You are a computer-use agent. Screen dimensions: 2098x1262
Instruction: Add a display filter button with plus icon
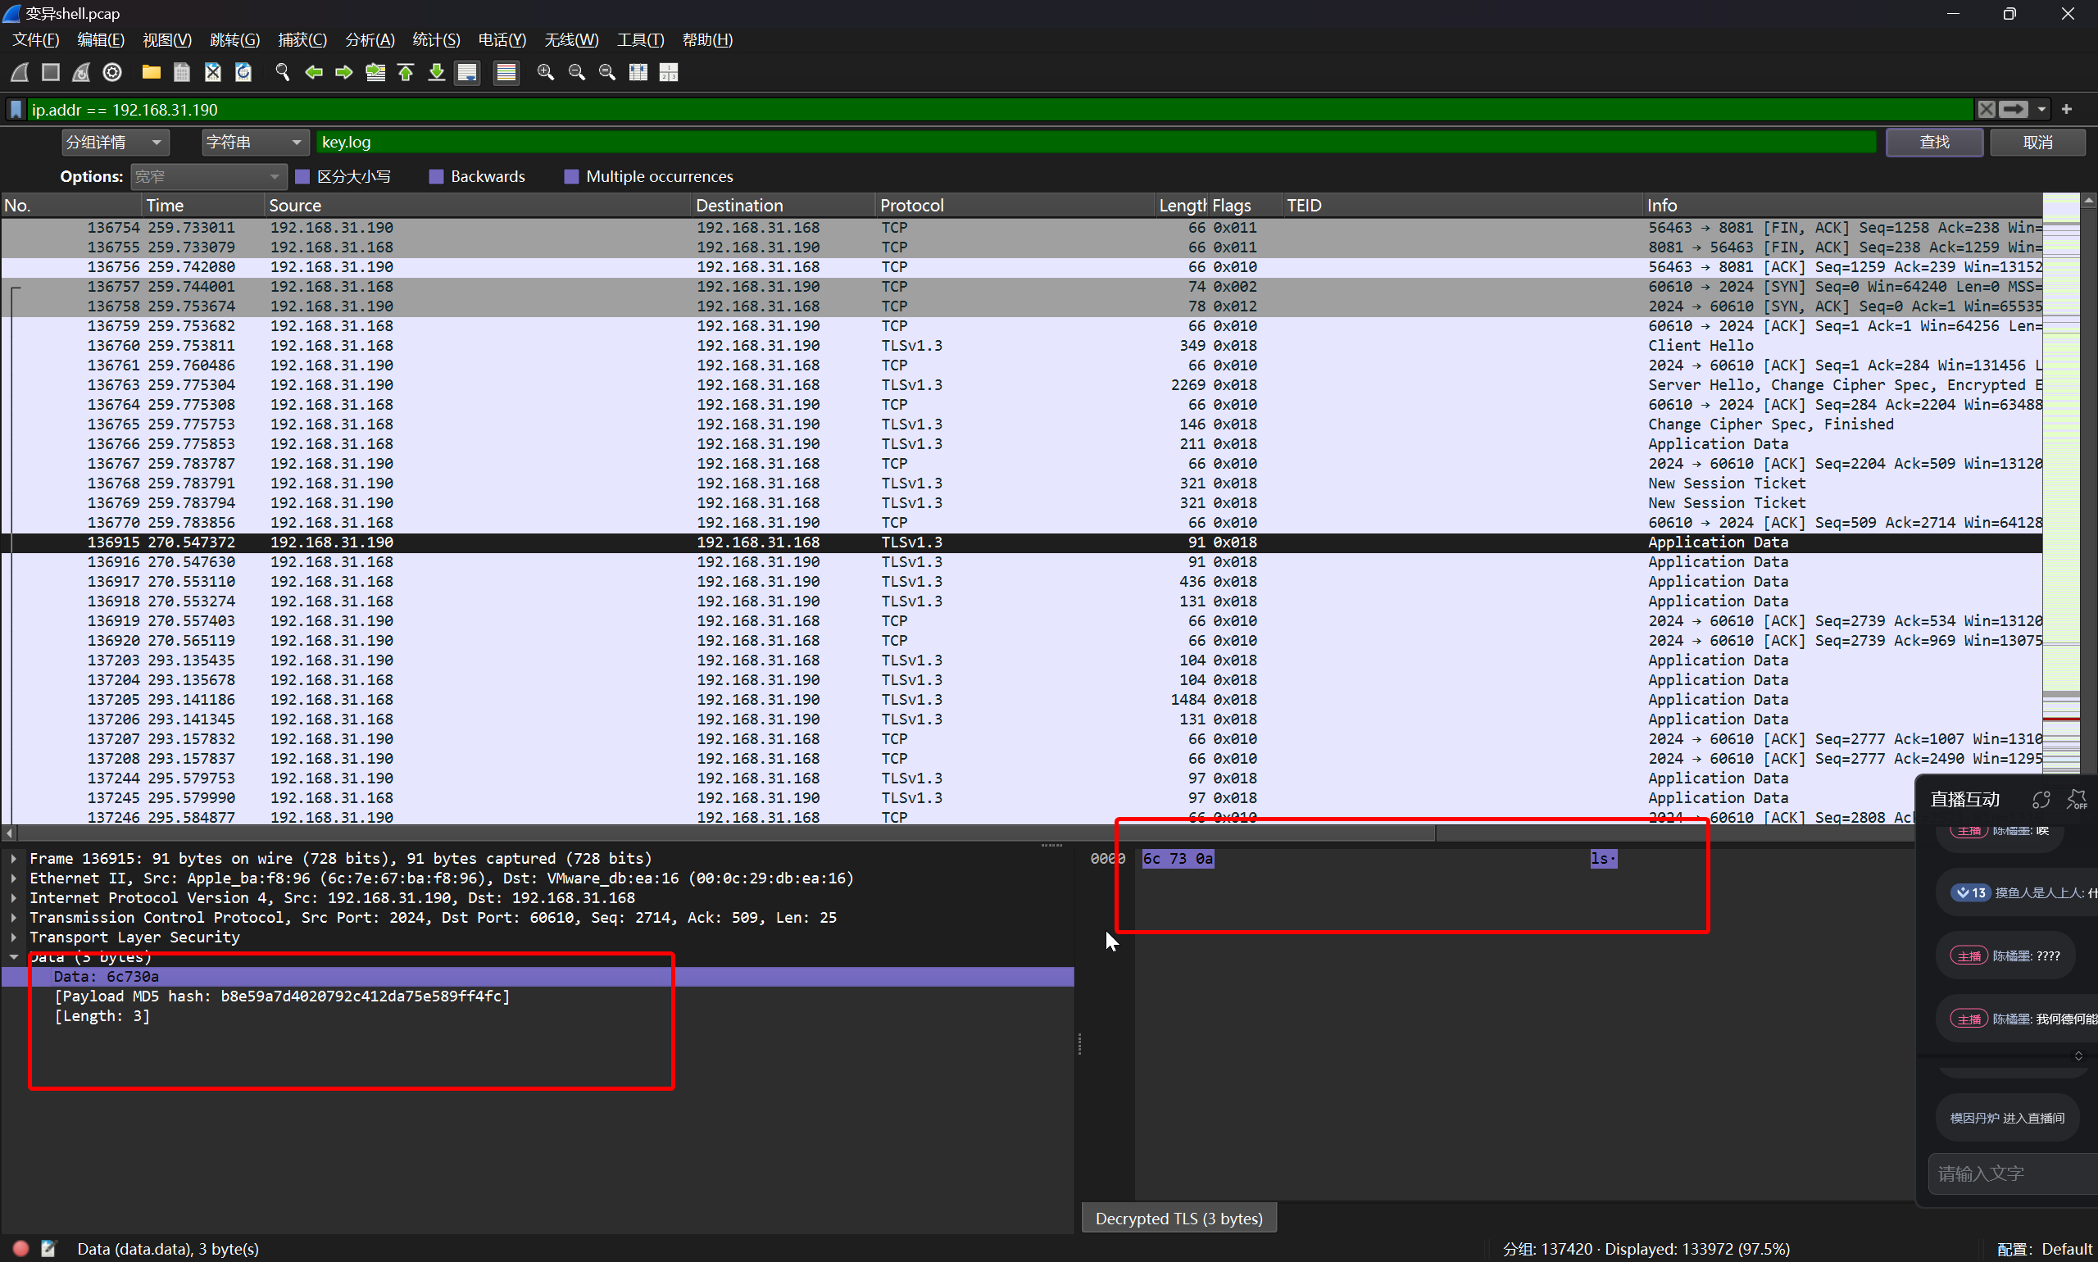click(2067, 110)
